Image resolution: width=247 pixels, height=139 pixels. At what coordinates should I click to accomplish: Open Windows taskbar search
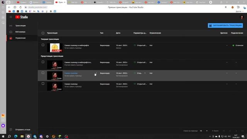pyautogui.click(x=9, y=136)
